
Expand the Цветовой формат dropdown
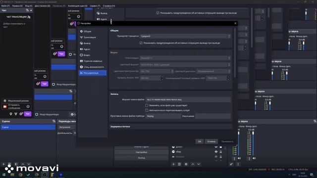tap(185, 65)
